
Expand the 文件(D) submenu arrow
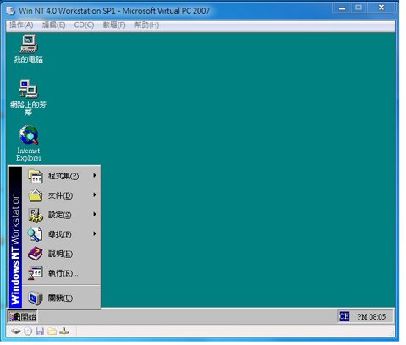click(x=95, y=194)
